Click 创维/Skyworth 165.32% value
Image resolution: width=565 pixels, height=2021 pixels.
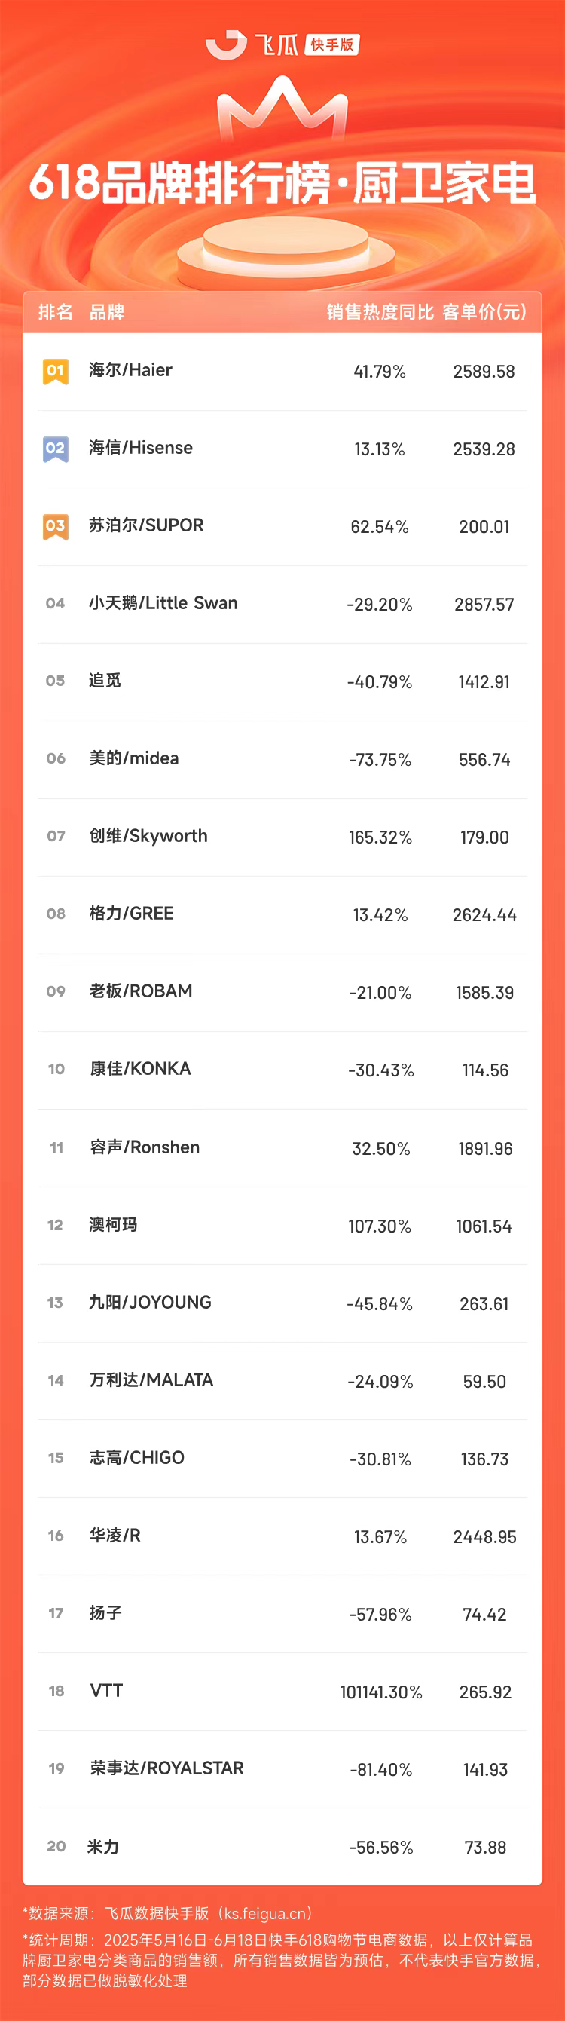tap(380, 838)
